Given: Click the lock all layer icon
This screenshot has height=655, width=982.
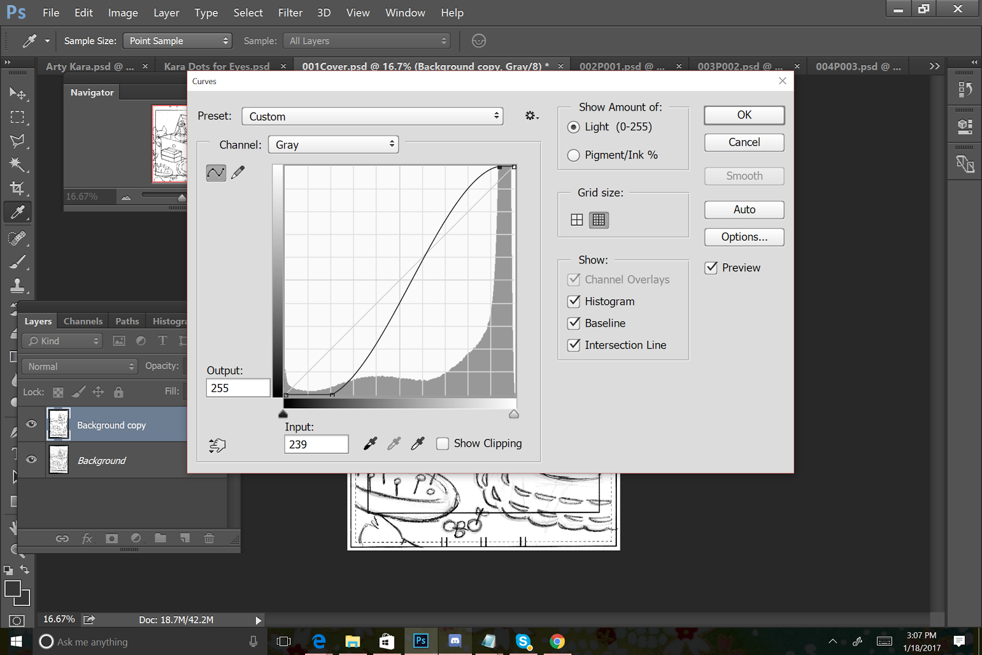Looking at the screenshot, I should [118, 392].
